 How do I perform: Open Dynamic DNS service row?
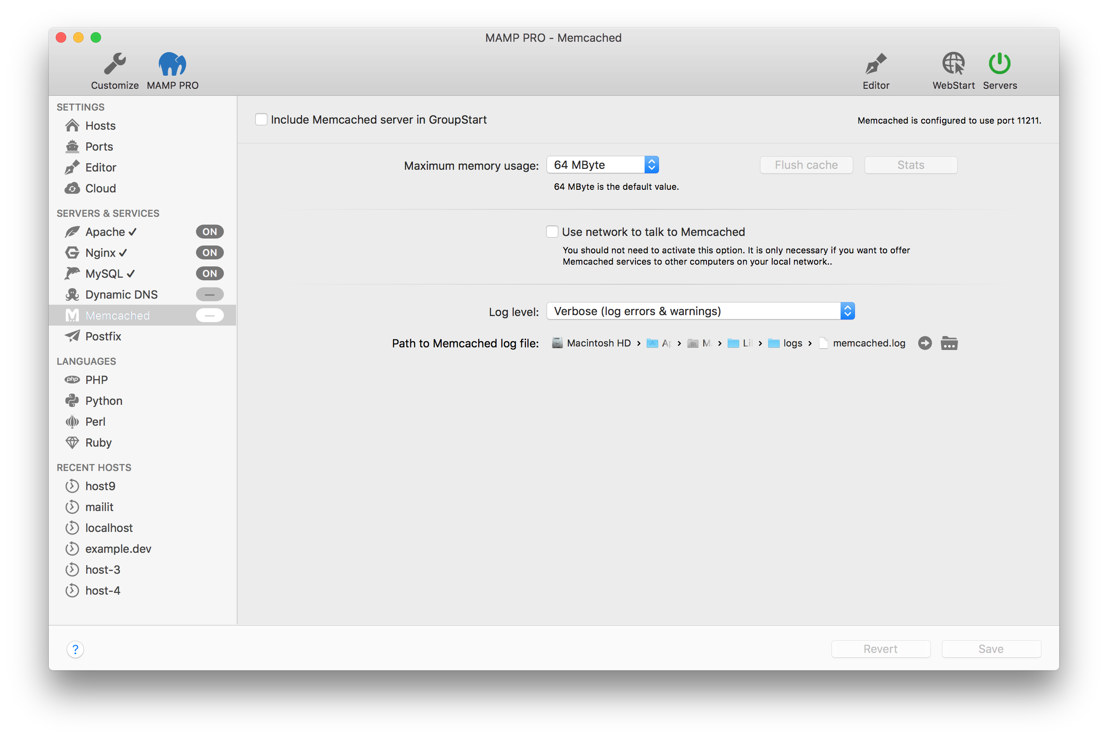(x=142, y=295)
